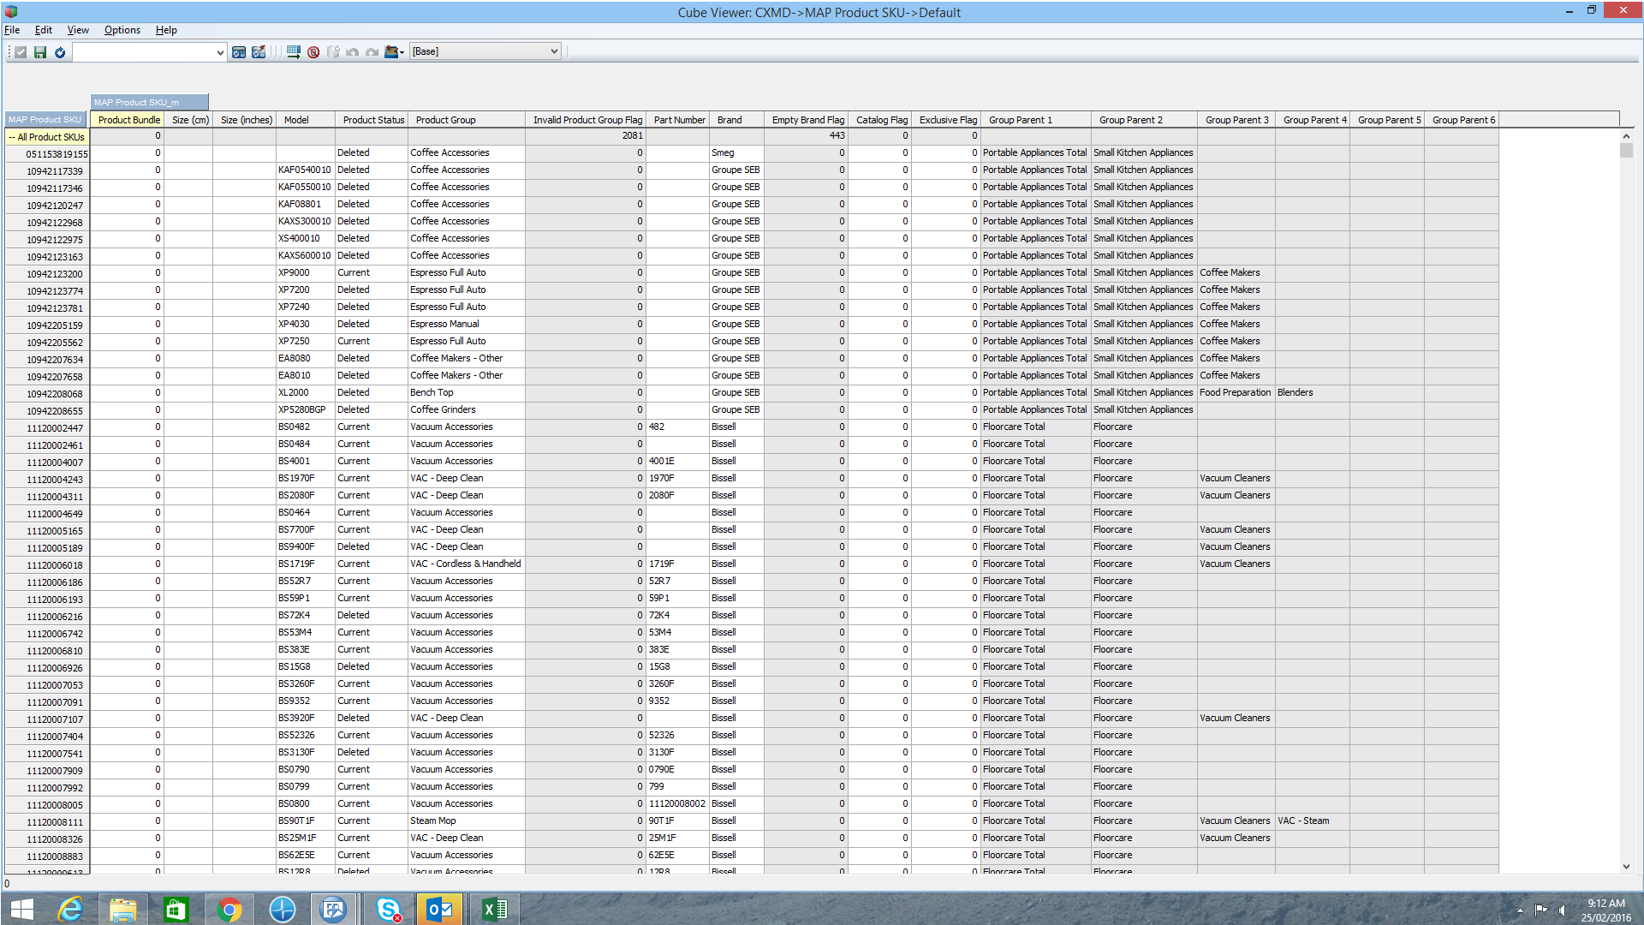
Task: Open the empty view name combo box
Action: coord(150,52)
